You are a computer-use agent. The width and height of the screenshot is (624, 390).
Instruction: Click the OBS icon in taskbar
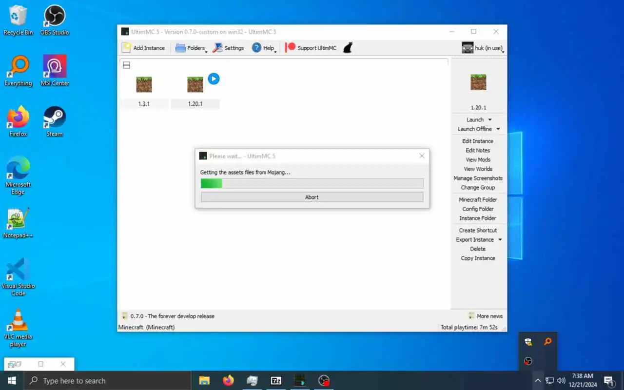tap(324, 381)
